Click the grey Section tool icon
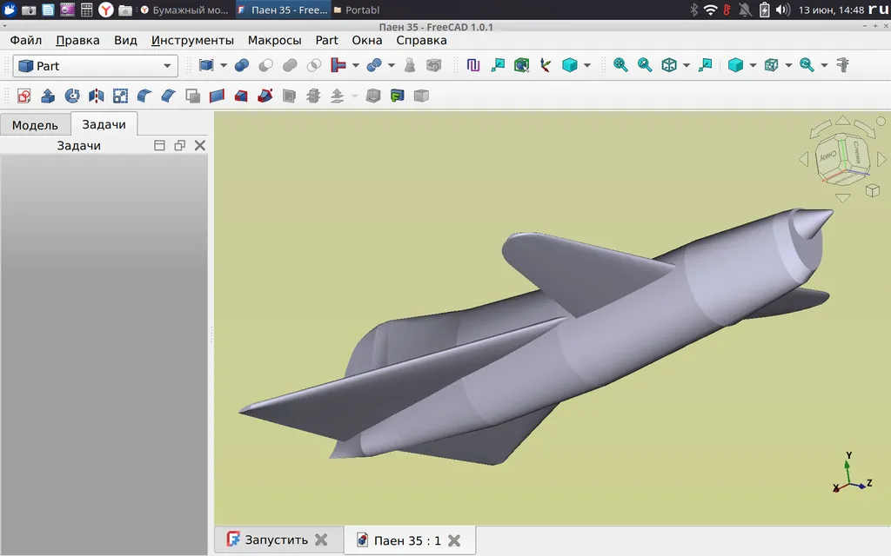 click(289, 96)
